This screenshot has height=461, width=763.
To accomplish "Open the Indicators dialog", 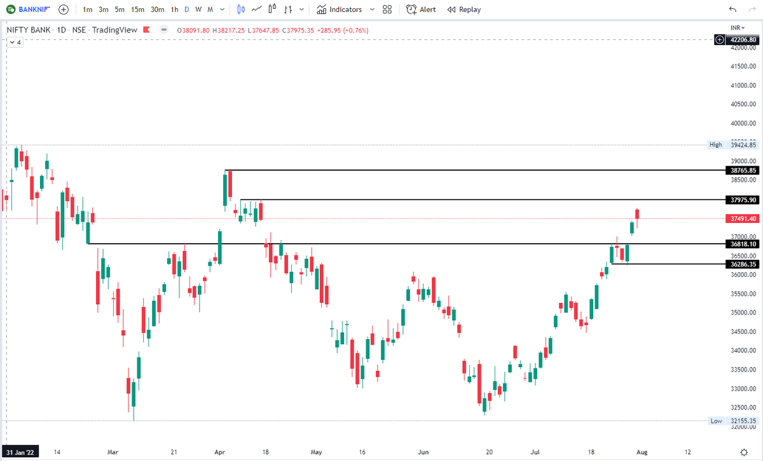I will click(x=340, y=10).
